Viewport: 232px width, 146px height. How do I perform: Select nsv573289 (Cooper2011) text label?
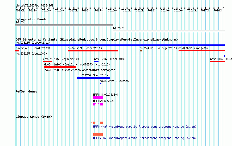[85, 48]
